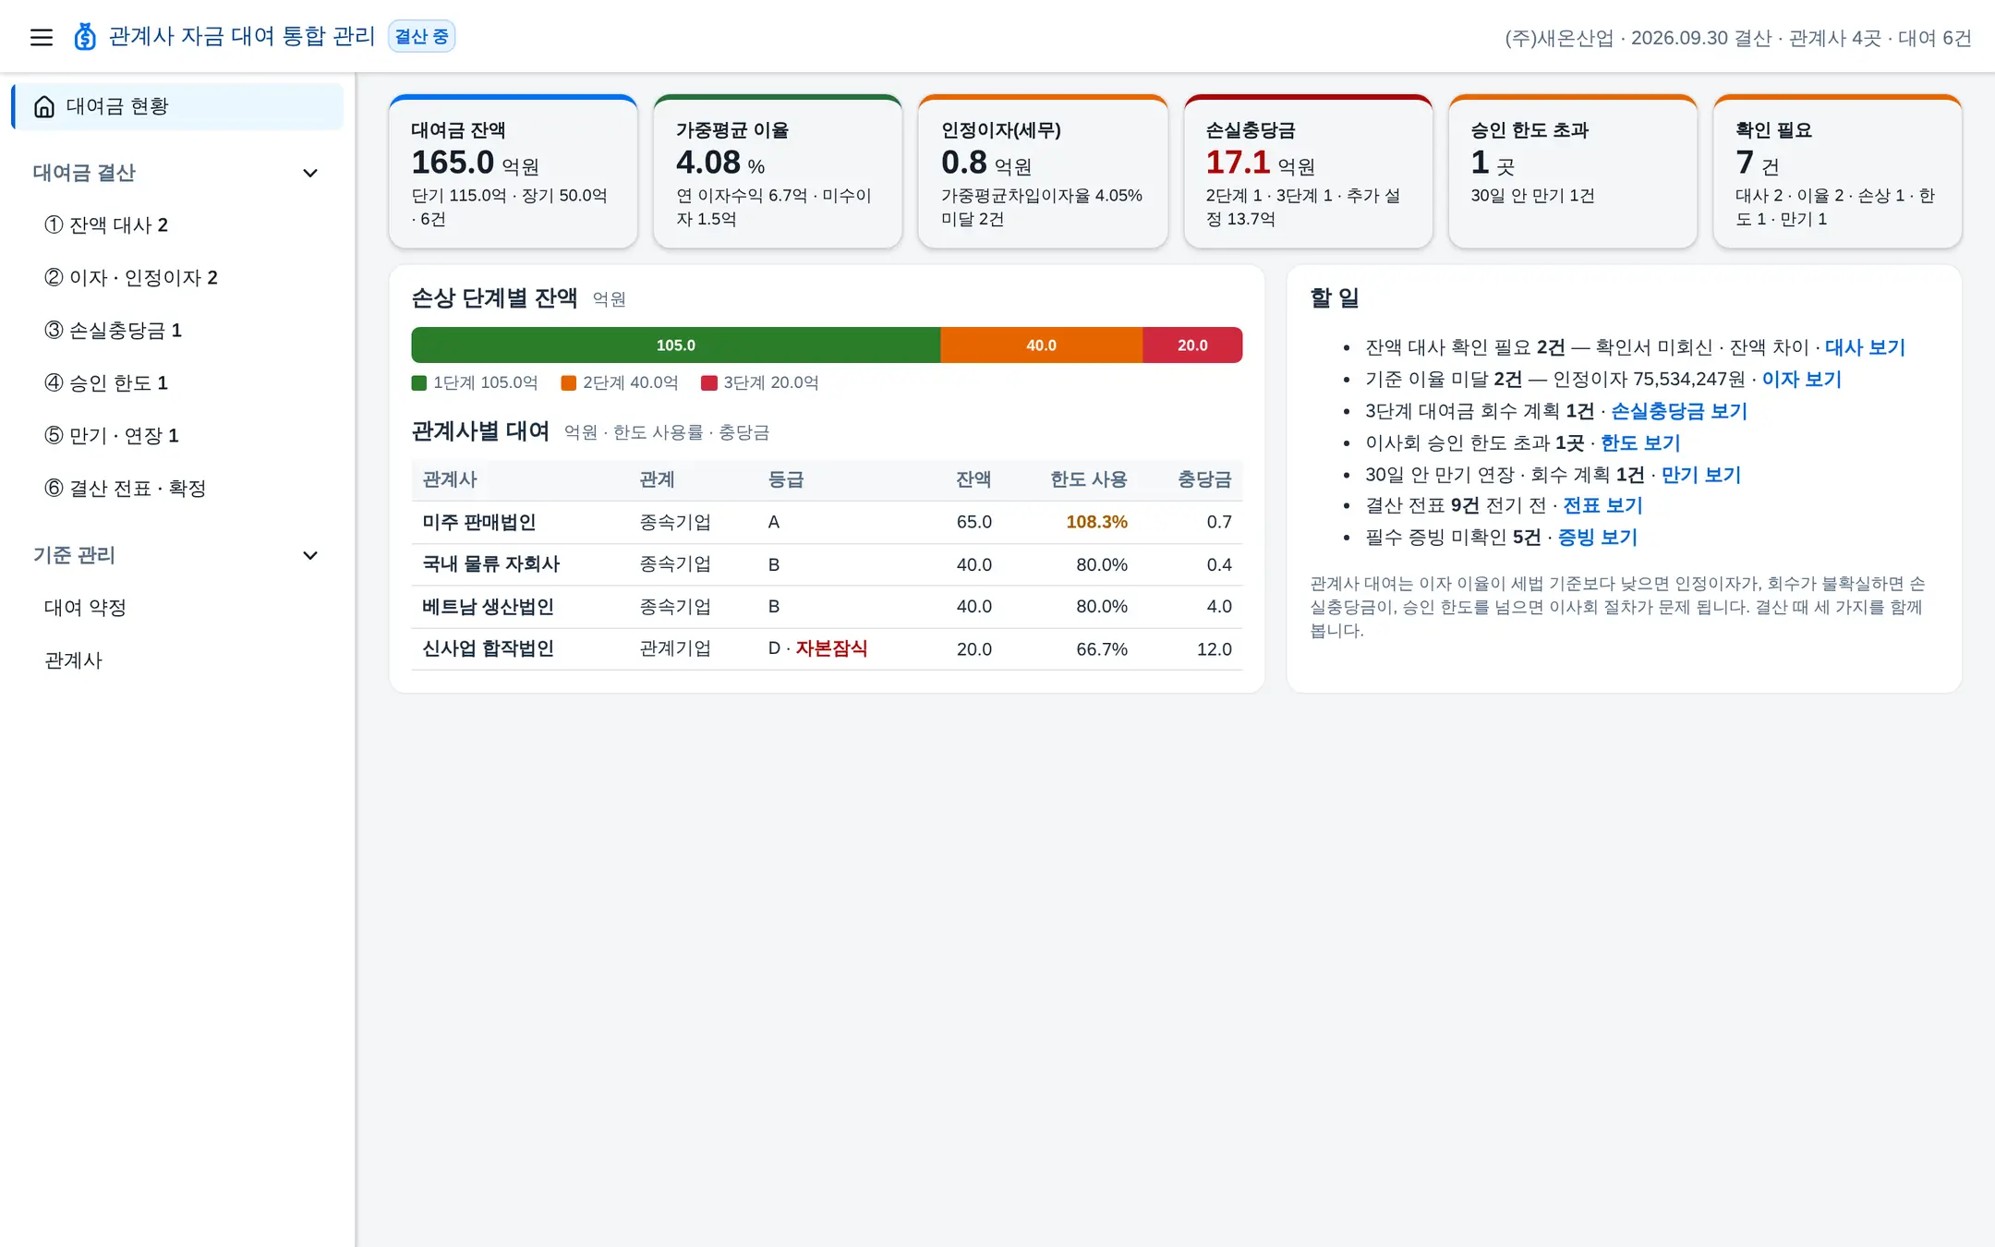This screenshot has width=1995, height=1247.
Task: Click the 인정이자(세무) summary card
Action: pos(1043,172)
